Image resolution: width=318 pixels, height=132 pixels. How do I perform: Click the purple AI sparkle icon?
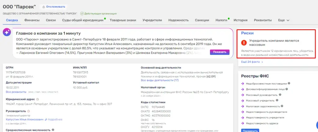pos(7,32)
